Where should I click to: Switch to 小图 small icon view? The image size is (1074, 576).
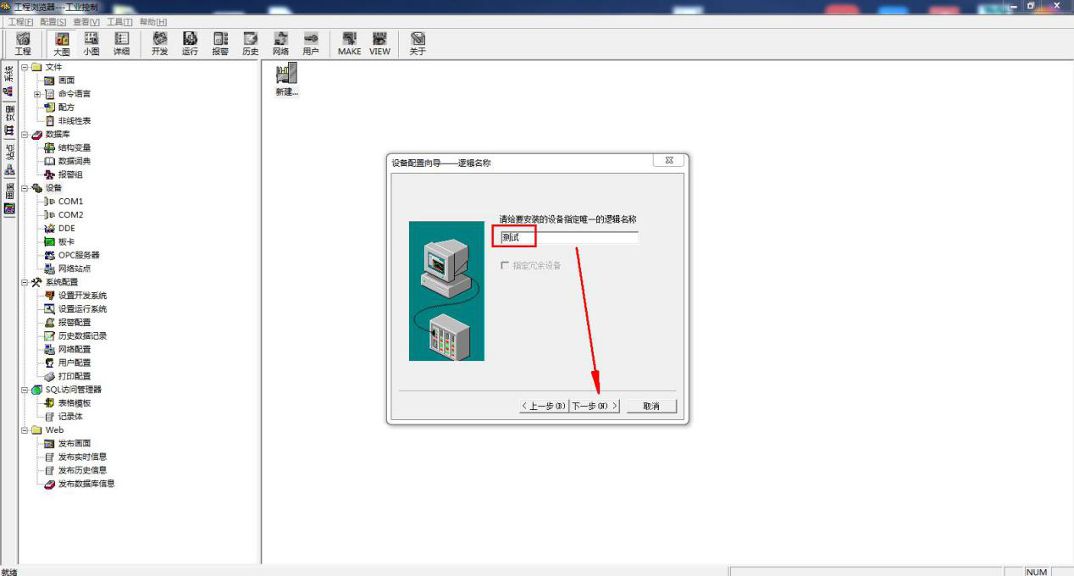point(91,43)
